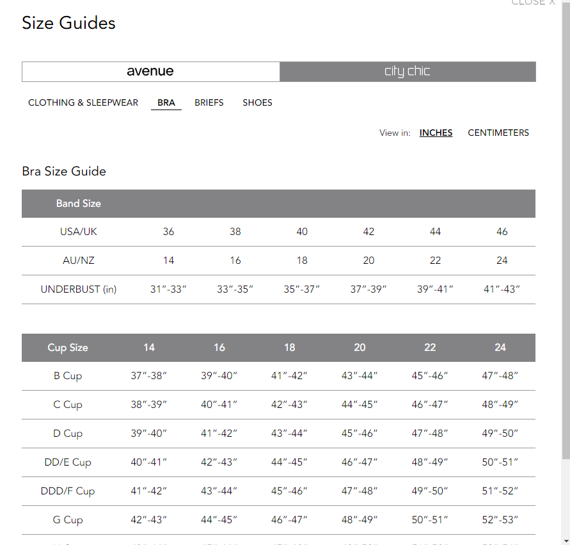Image resolution: width=570 pixels, height=545 pixels.
Task: Click the G Cup row label
Action: (68, 520)
